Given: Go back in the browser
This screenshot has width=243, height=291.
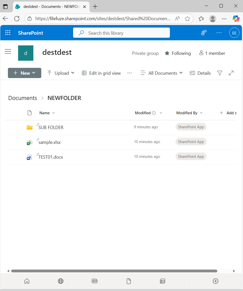Looking at the screenshot, I should (5, 19).
